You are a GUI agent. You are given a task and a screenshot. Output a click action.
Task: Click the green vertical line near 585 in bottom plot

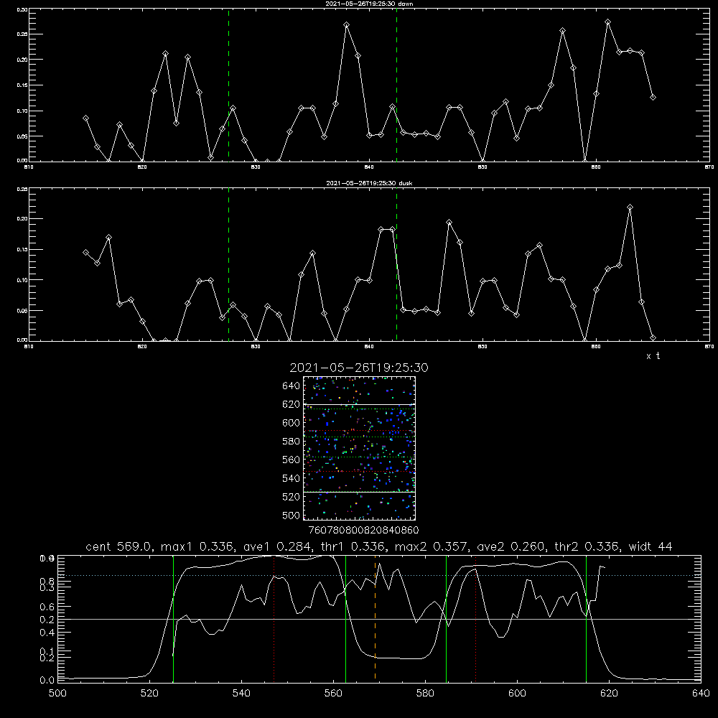click(446, 618)
